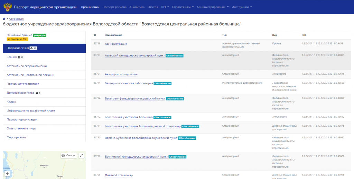Click the home icon in breadcrumb
354x179 pixels.
(x=4, y=19)
